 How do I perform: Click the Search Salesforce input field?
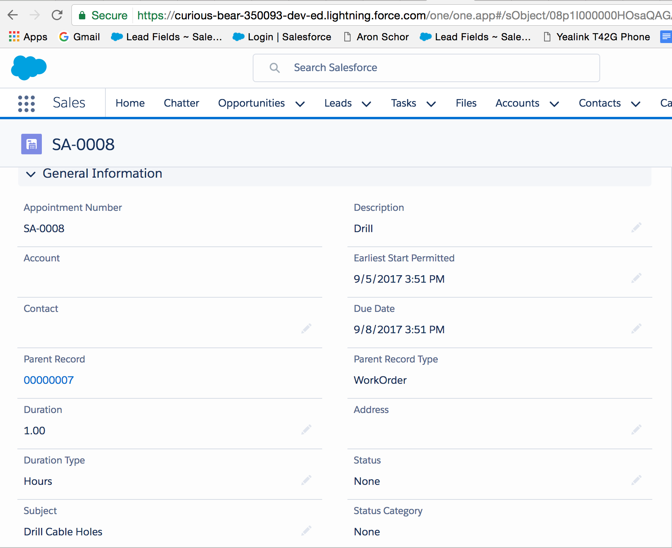426,68
